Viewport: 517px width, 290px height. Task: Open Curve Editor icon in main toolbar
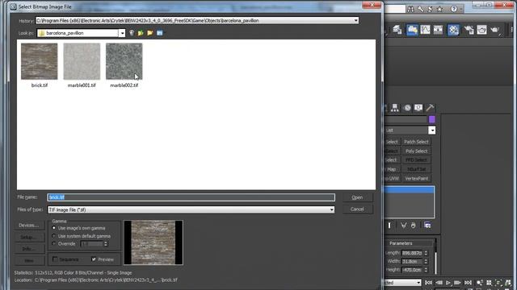[x=426, y=30]
